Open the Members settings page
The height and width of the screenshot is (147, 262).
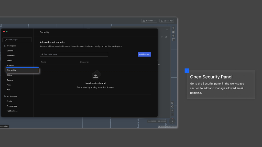[x=11, y=55]
